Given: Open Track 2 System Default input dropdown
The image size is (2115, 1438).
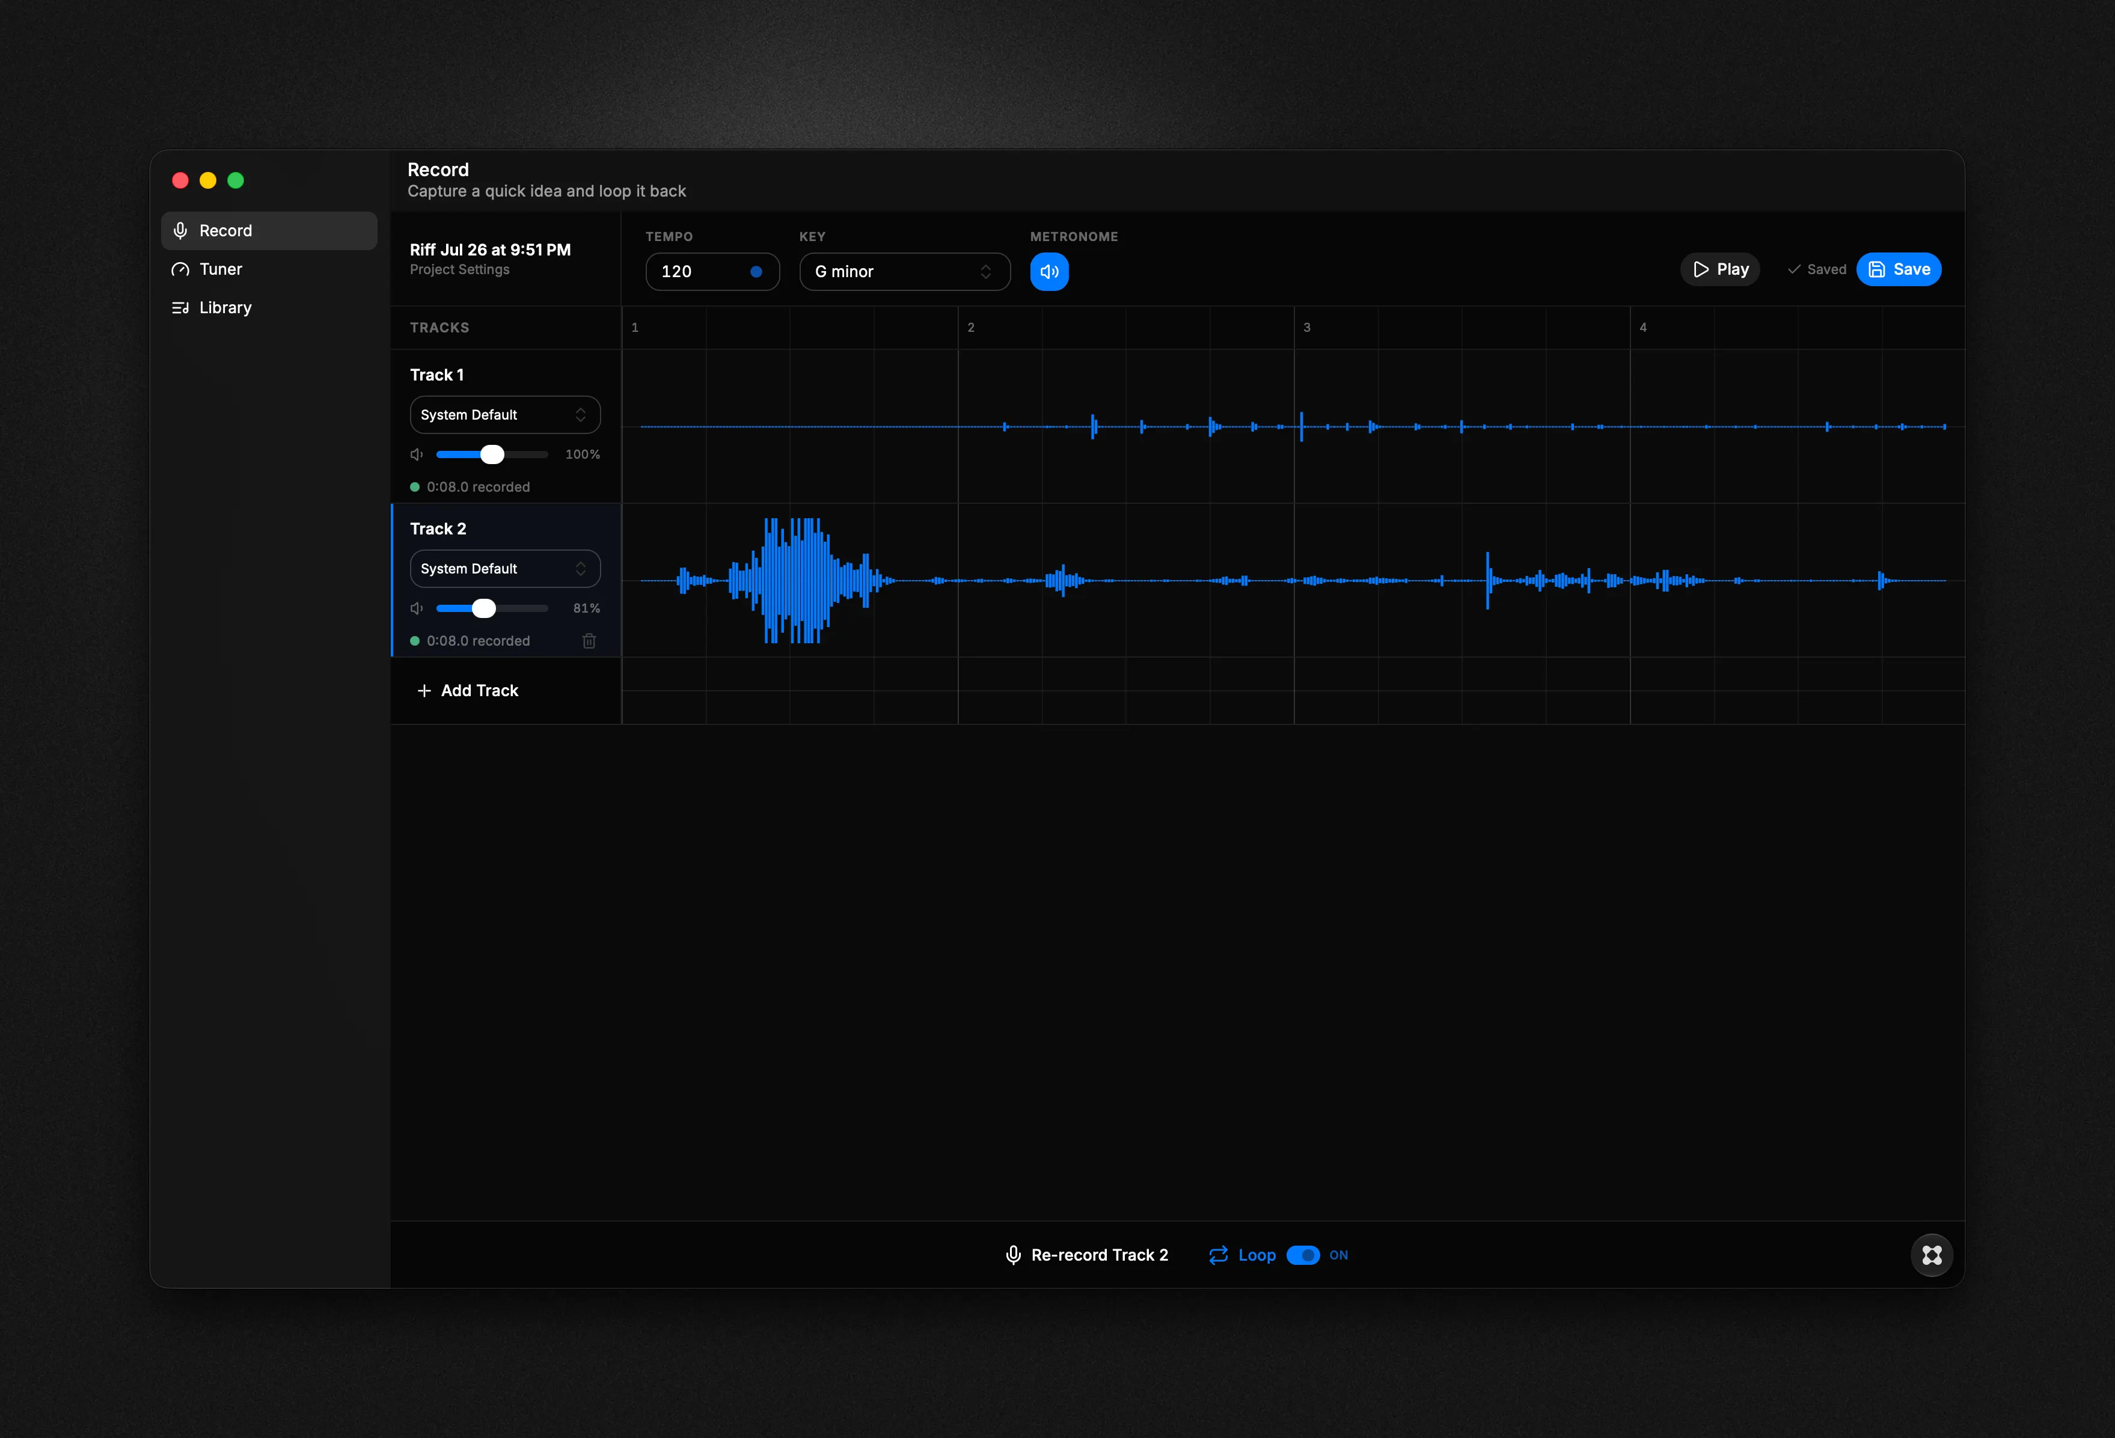Looking at the screenshot, I should coord(505,569).
